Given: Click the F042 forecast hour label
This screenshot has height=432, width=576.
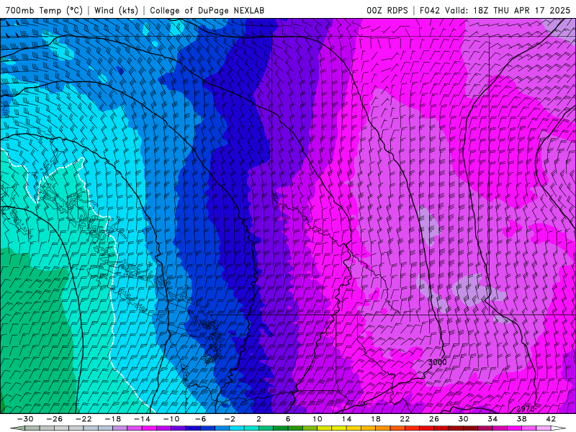Looking at the screenshot, I should point(430,10).
